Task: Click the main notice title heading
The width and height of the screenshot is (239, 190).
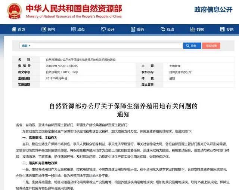Action: pyautogui.click(x=123, y=110)
